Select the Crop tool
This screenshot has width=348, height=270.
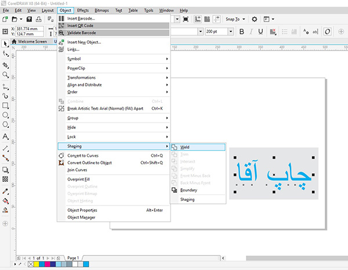tap(5, 65)
